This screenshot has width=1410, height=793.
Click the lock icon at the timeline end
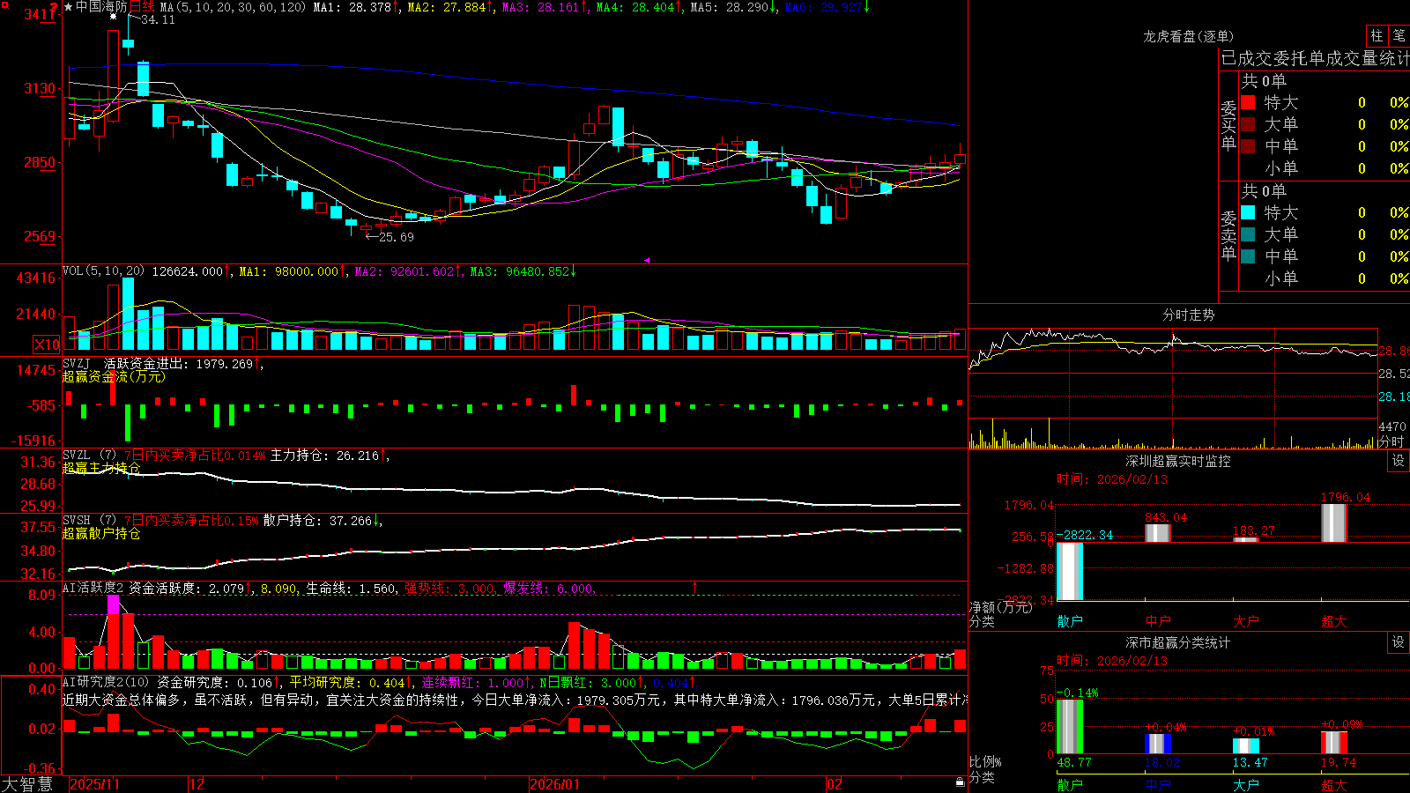click(960, 782)
